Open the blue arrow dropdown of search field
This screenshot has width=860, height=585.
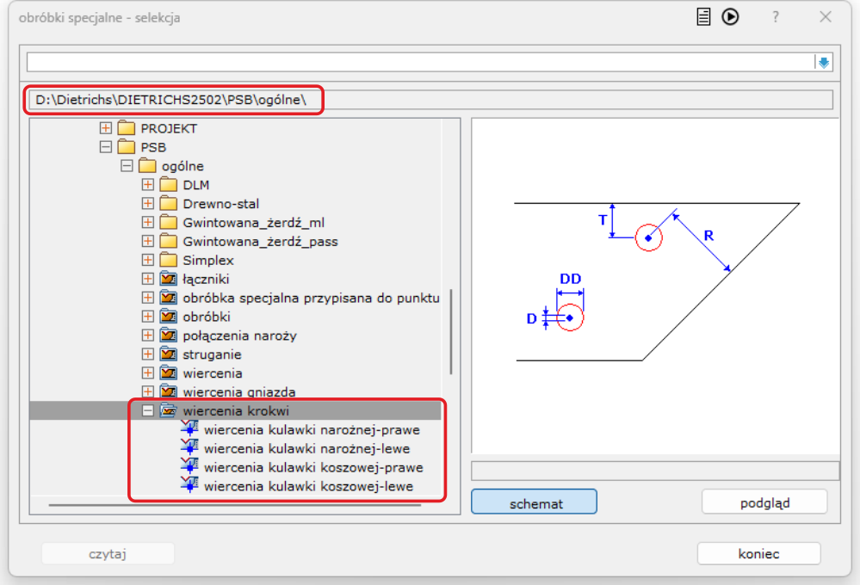coord(824,63)
